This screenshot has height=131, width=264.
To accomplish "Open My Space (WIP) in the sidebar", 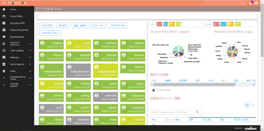I will click(17, 23).
